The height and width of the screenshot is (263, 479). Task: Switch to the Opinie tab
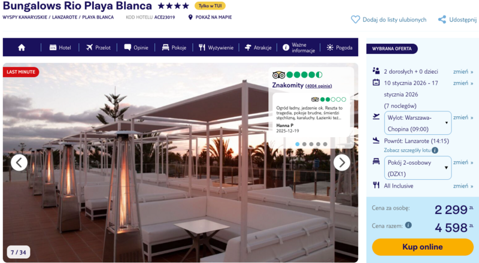(x=137, y=47)
